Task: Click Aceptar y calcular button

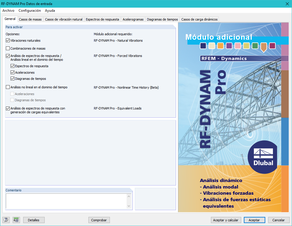Action: coord(226,220)
